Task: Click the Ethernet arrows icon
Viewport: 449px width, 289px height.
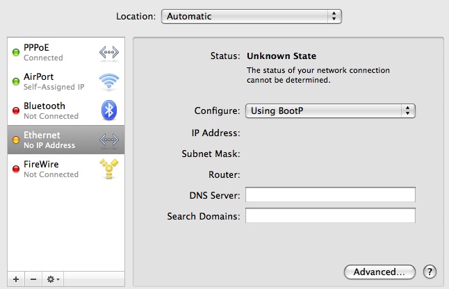Action: point(109,140)
